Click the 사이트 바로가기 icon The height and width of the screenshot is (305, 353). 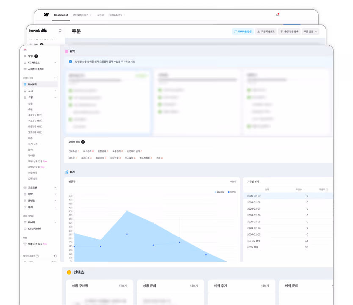tap(25, 69)
